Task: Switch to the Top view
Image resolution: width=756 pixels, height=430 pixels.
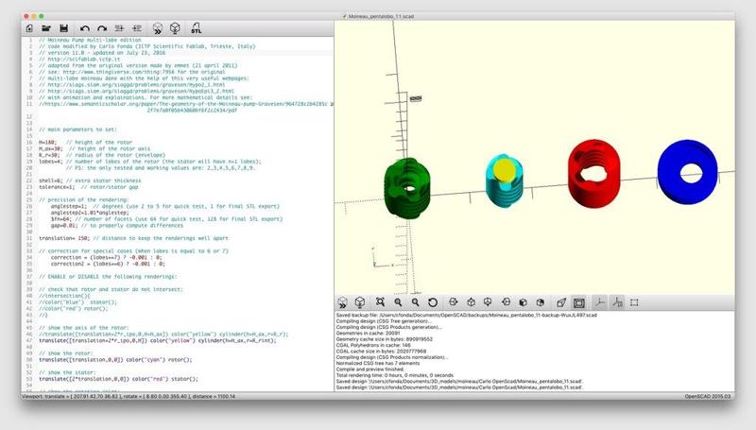Action: pos(471,302)
